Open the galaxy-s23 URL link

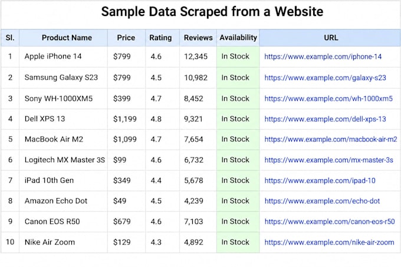[x=325, y=78]
